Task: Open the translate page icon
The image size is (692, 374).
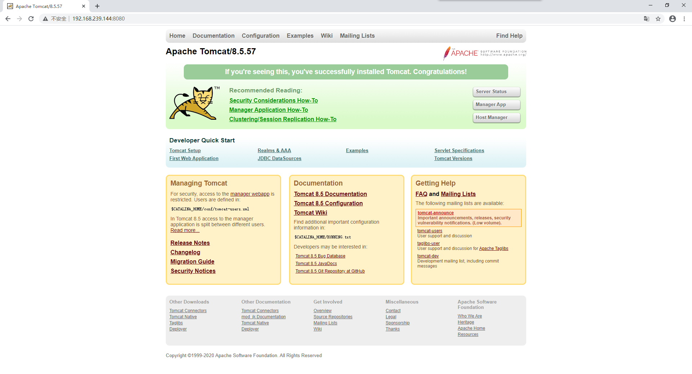Action: tap(647, 19)
